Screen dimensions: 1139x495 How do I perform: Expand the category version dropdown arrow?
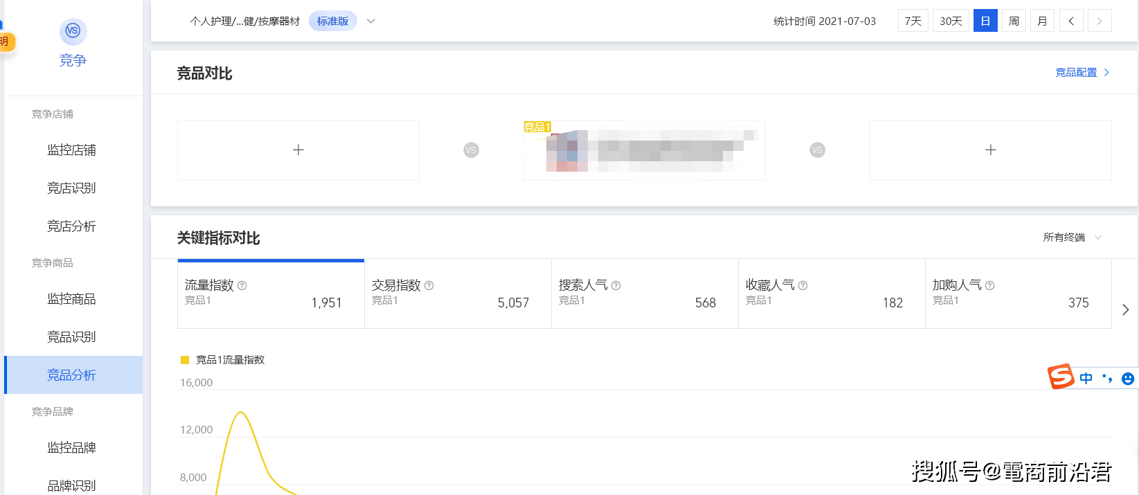pyautogui.click(x=371, y=21)
